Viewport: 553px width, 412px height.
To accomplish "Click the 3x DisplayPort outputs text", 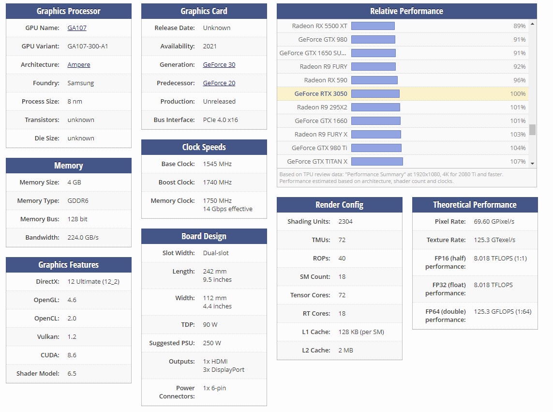I will (224, 369).
